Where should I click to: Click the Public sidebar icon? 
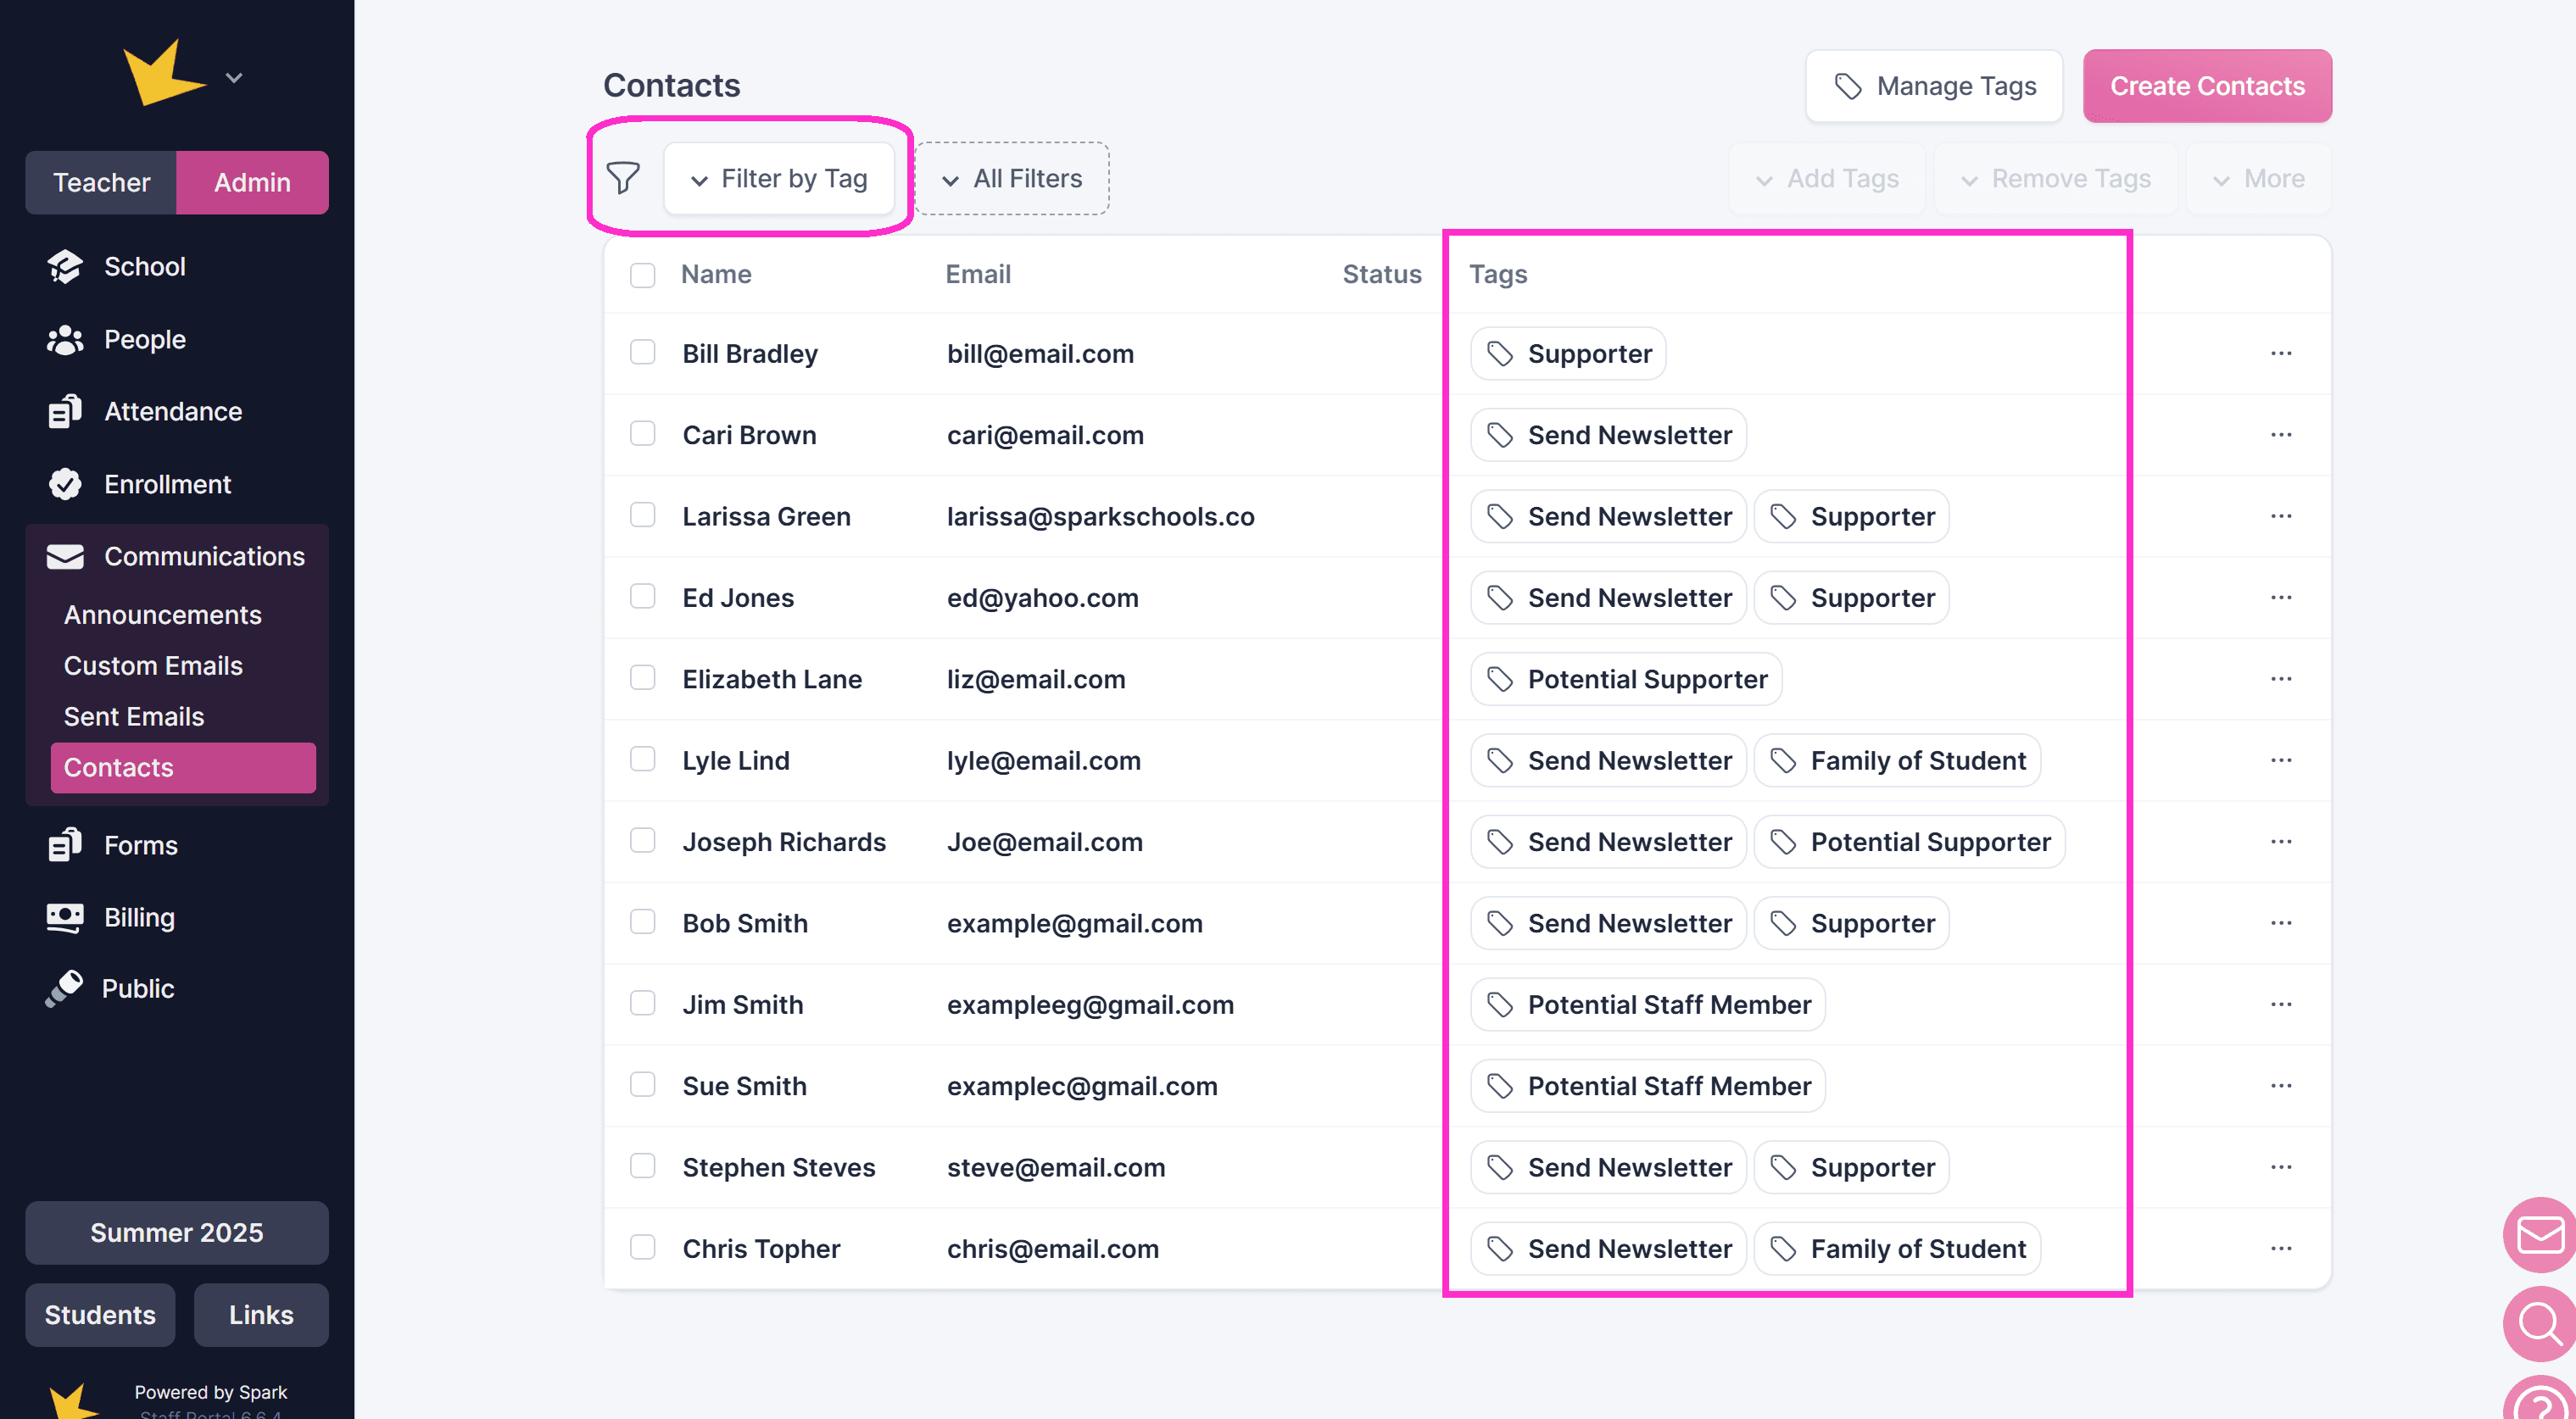(65, 988)
